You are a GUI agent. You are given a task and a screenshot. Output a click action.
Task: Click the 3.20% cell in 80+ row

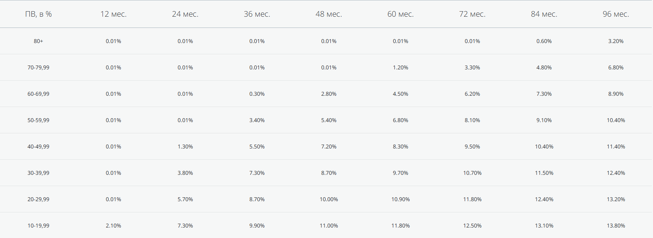616,41
